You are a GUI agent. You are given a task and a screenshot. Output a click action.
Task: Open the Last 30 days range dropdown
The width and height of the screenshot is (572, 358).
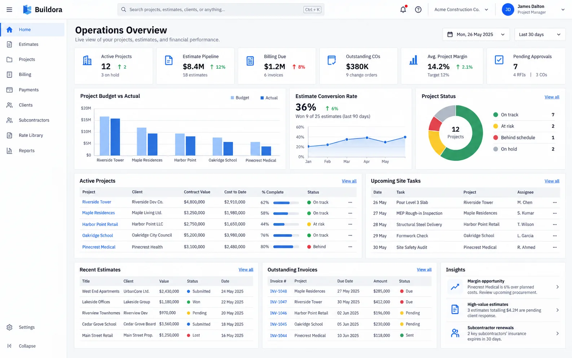[x=540, y=35]
